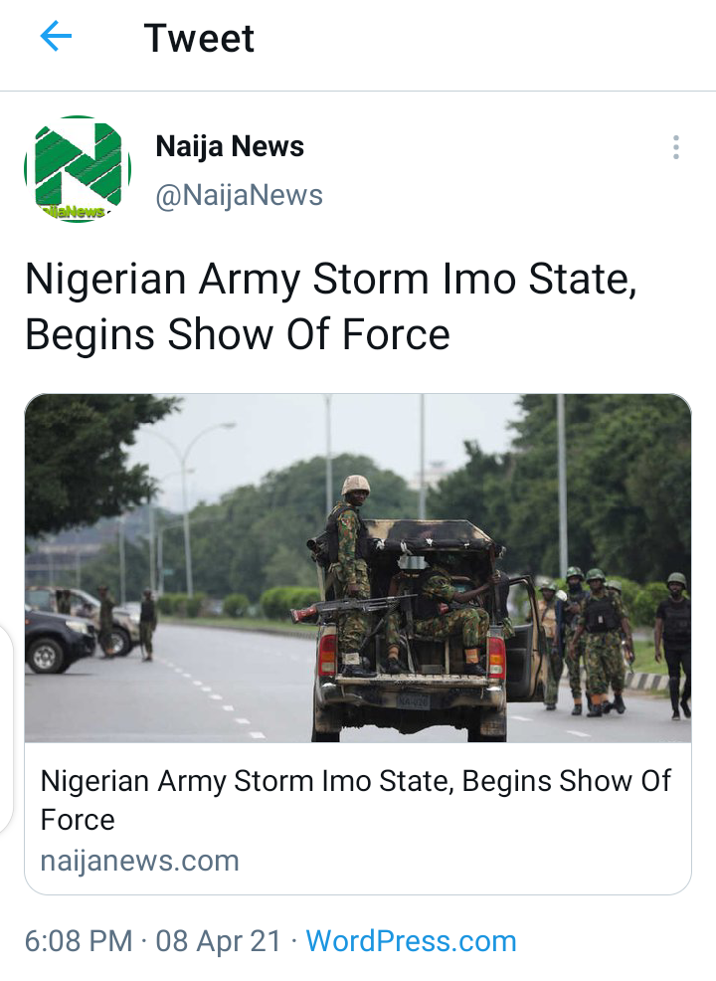Tap the link card article title

(x=355, y=800)
